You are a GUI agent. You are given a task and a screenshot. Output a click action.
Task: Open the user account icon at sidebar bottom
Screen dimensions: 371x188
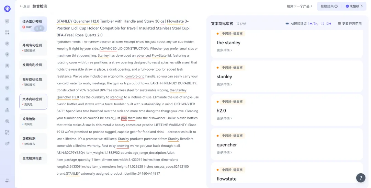coord(7,180)
